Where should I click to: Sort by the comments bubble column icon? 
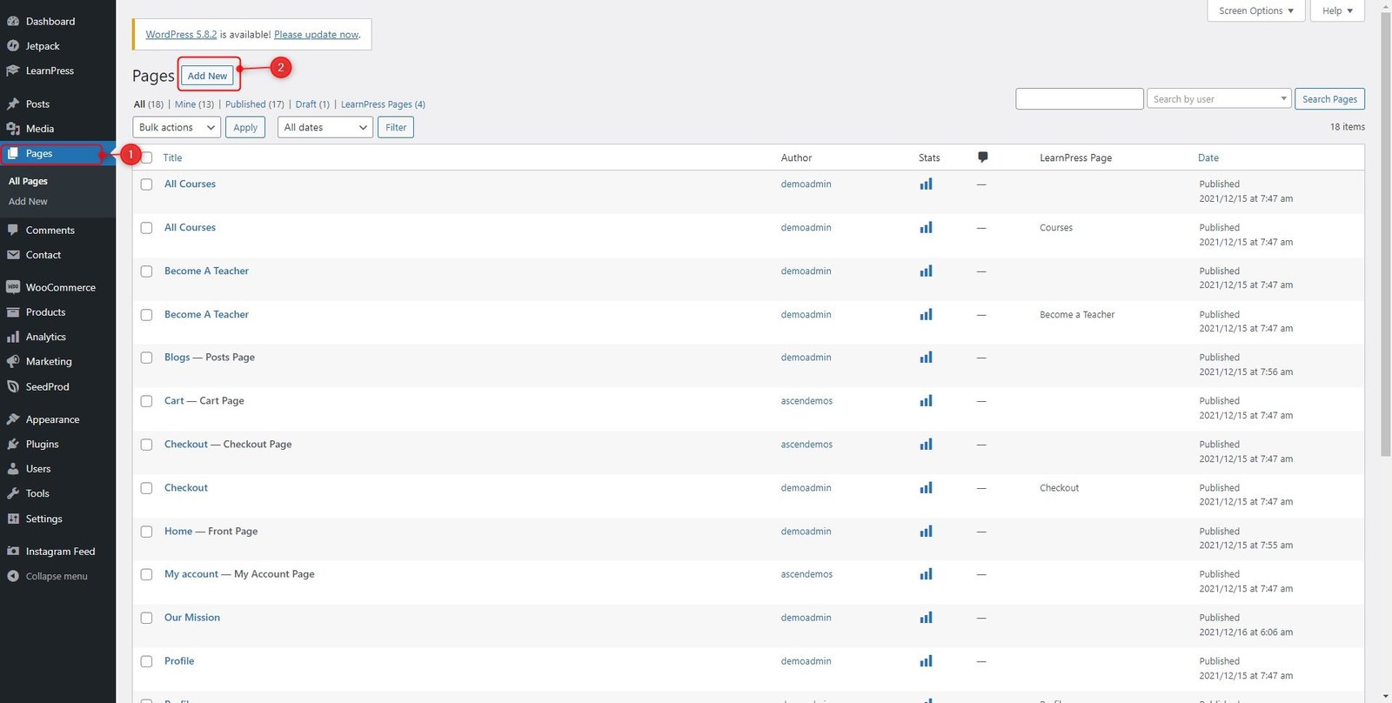[982, 157]
